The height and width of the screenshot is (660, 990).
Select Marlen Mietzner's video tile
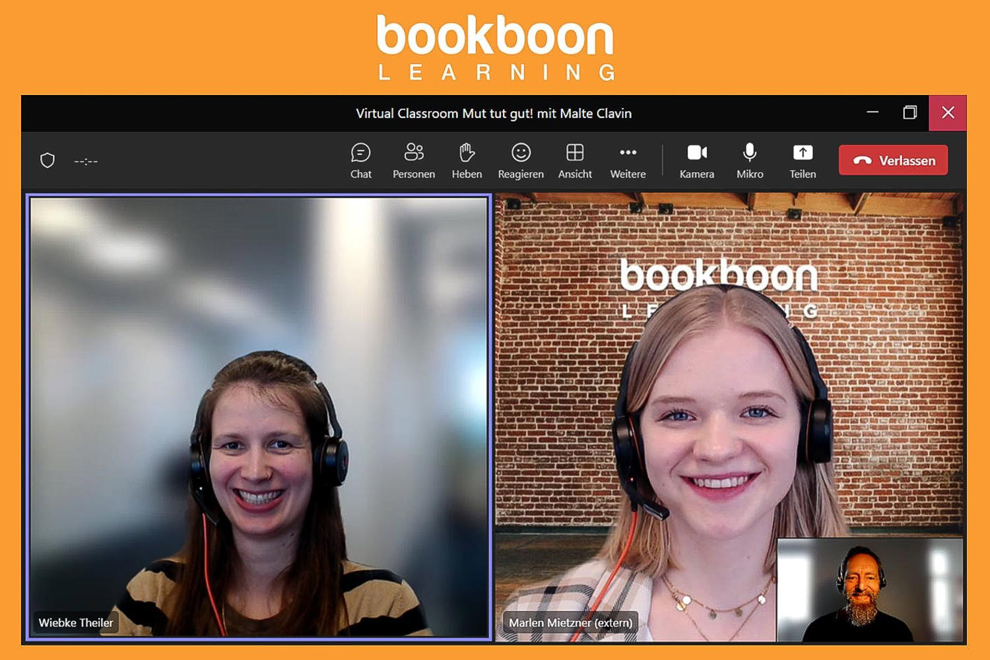pyautogui.click(x=729, y=417)
